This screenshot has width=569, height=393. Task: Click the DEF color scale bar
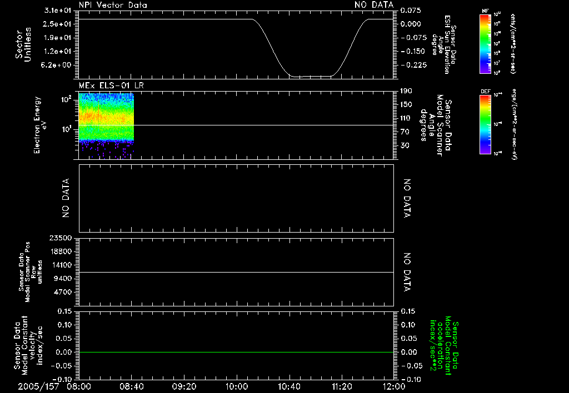[485, 124]
